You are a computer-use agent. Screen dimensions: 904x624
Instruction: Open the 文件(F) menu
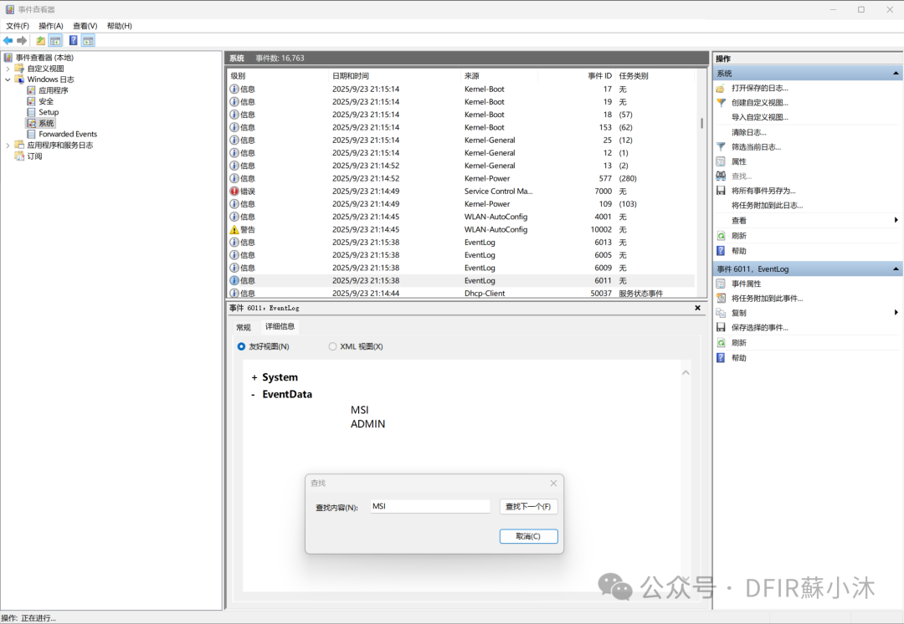point(18,26)
